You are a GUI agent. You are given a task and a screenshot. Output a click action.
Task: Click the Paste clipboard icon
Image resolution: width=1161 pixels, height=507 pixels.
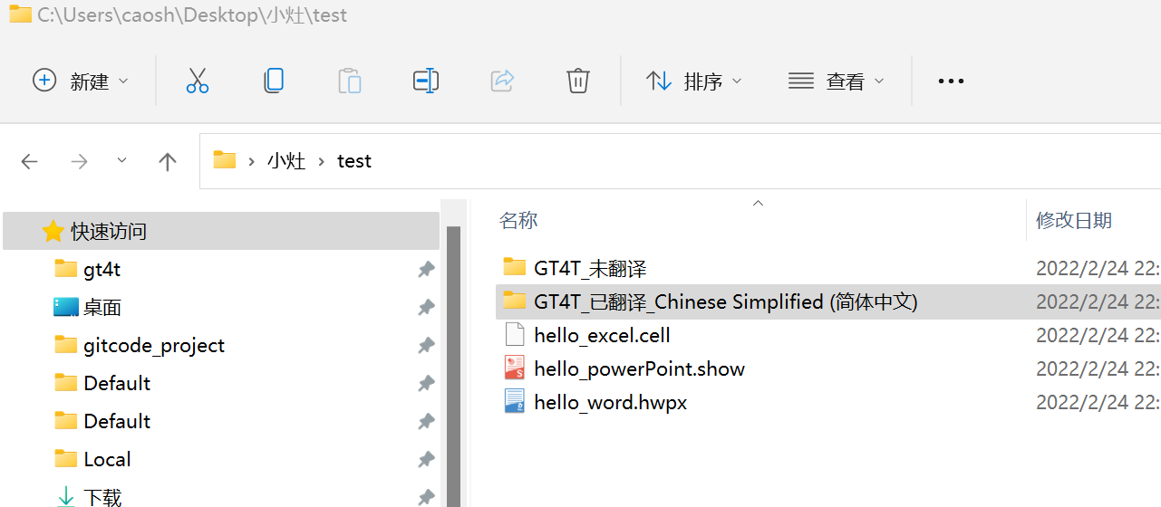click(349, 81)
